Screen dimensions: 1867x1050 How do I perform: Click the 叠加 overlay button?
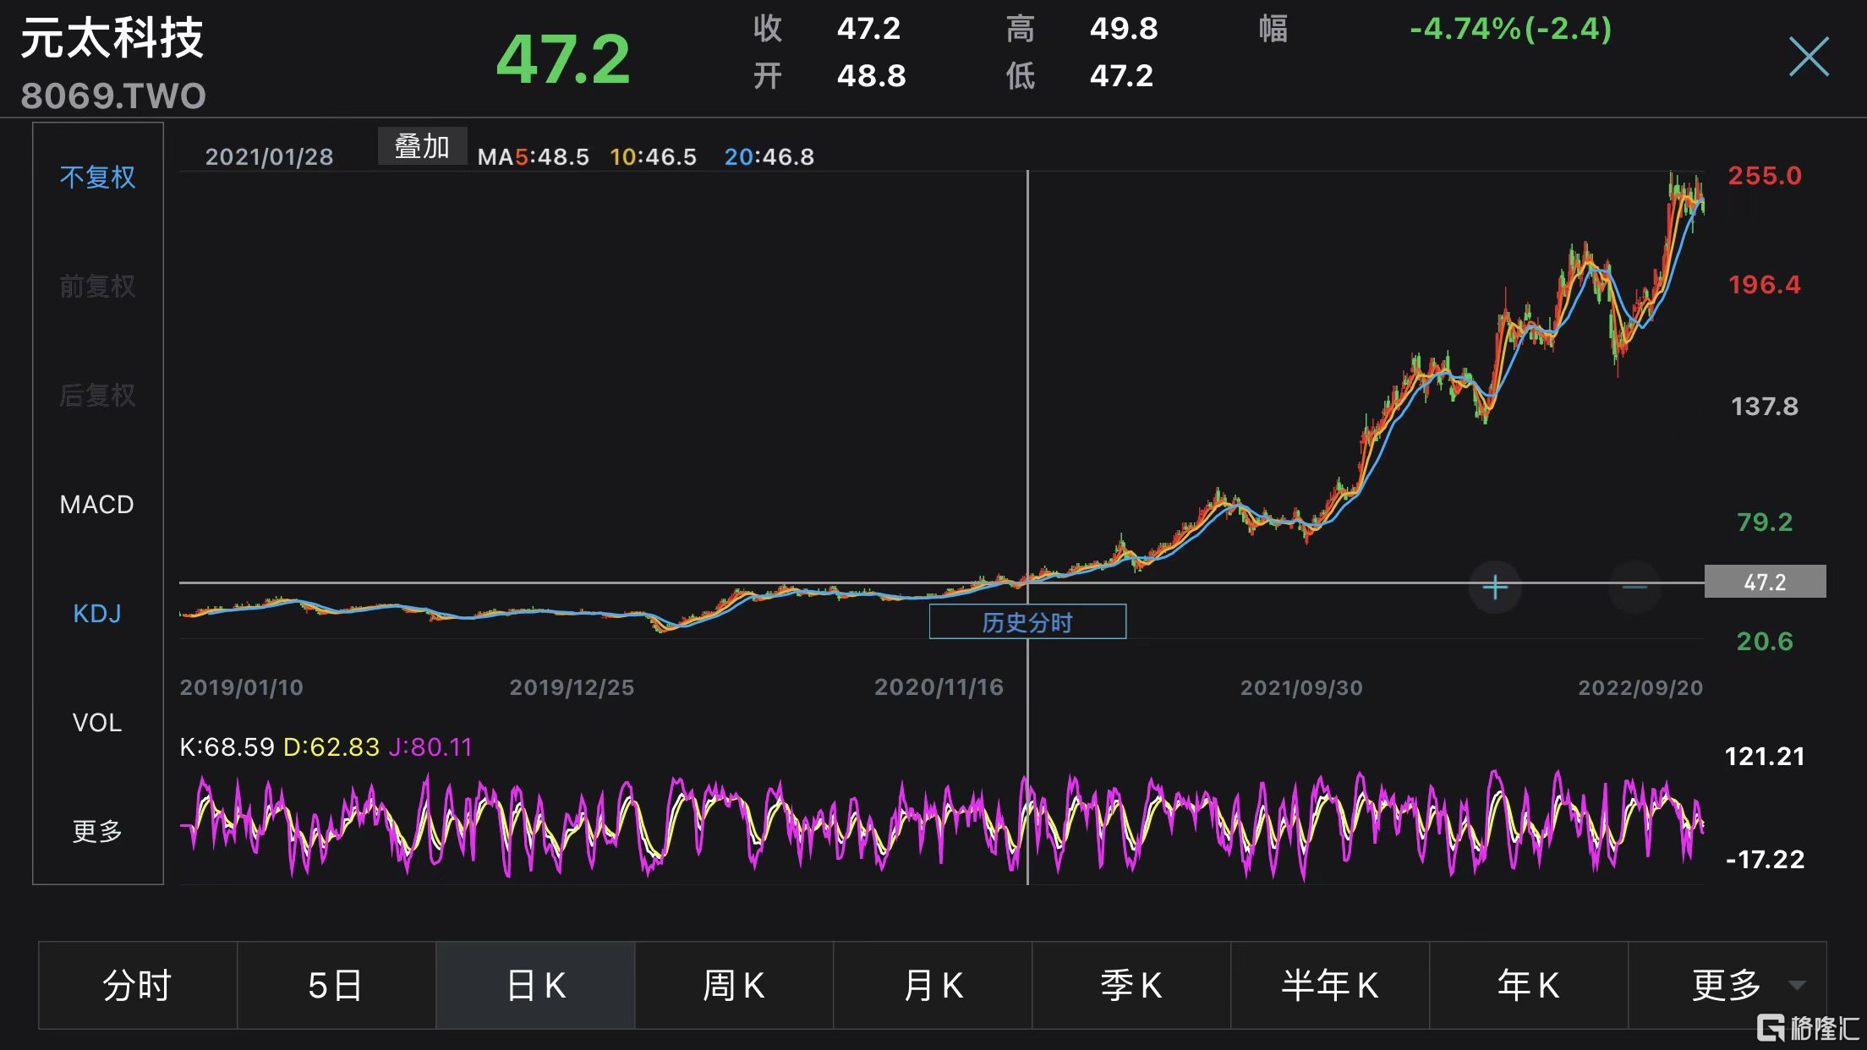pyautogui.click(x=422, y=146)
